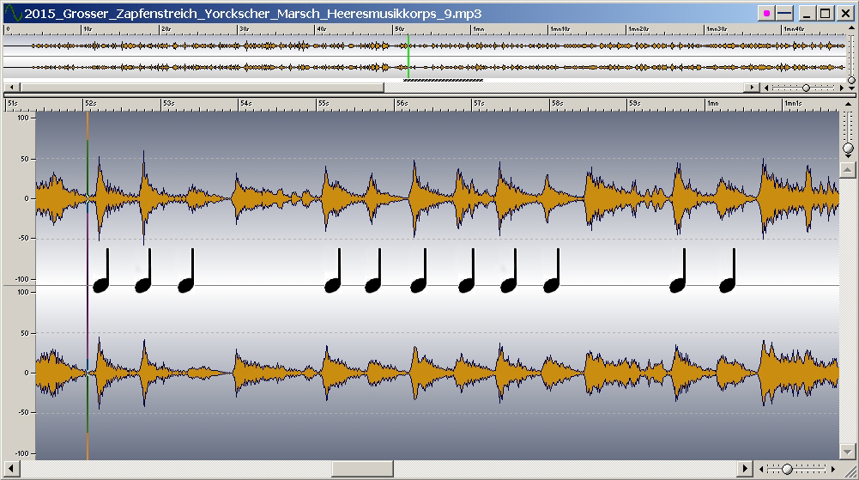
Task: Click up arrow above main vertical zoom slider
Action: coord(848,104)
